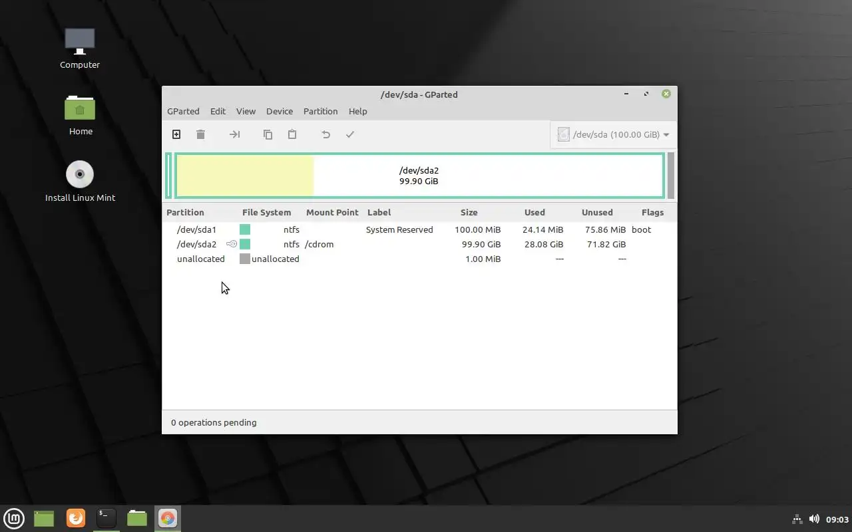Image resolution: width=852 pixels, height=532 pixels.
Task: Launch Firefox from the taskbar
Action: coord(76,518)
